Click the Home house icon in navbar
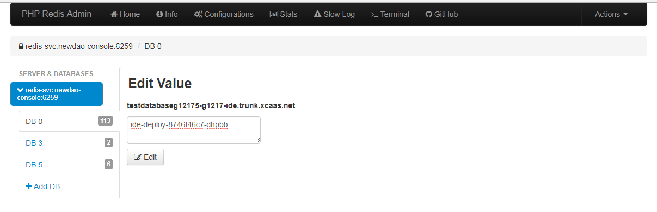The height and width of the screenshot is (212, 657). [114, 15]
